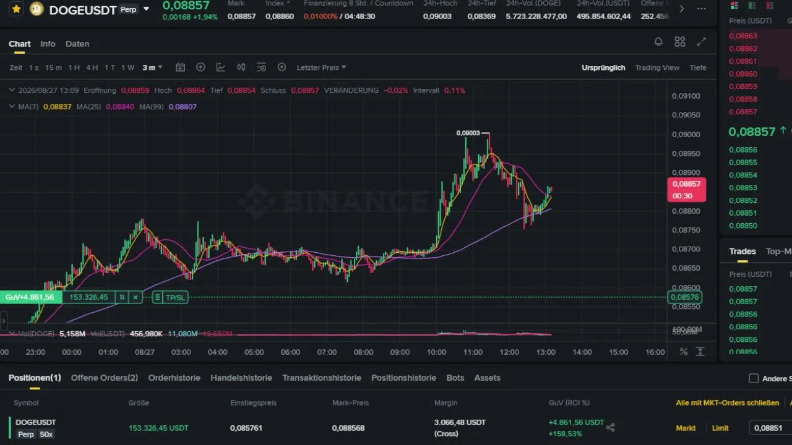Open the Top-M tab beside Trades
792x445 pixels.
pos(778,251)
